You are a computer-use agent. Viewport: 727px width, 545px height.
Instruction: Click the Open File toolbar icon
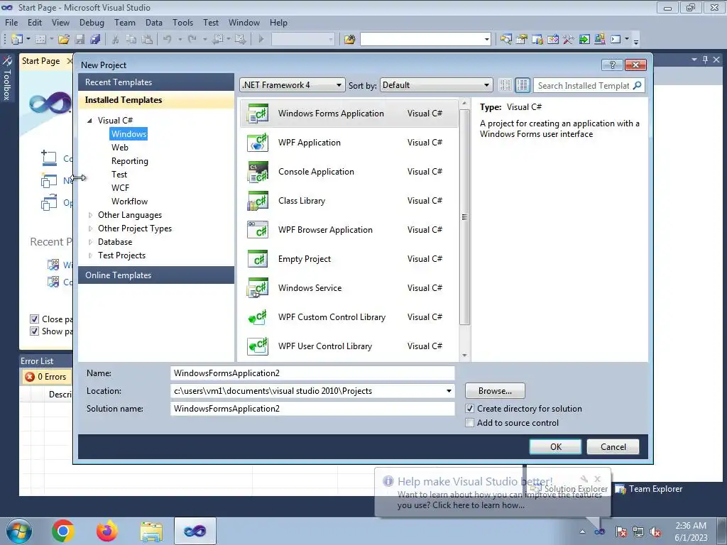(x=63, y=40)
